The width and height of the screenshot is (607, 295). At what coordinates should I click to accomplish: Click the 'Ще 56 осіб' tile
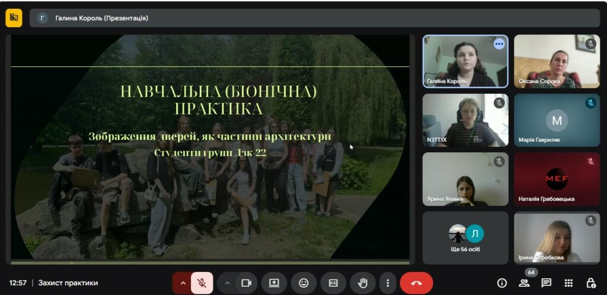[x=465, y=238]
